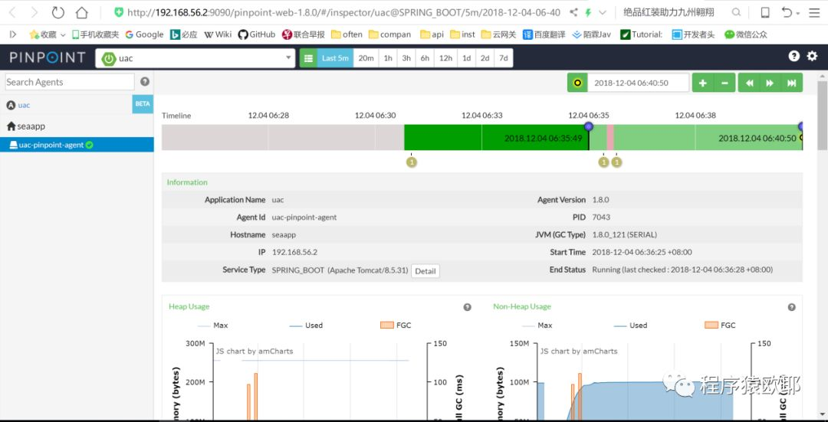The image size is (828, 422).
Task: Toggle the Used legend in Heap Usage
Action: pos(306,325)
